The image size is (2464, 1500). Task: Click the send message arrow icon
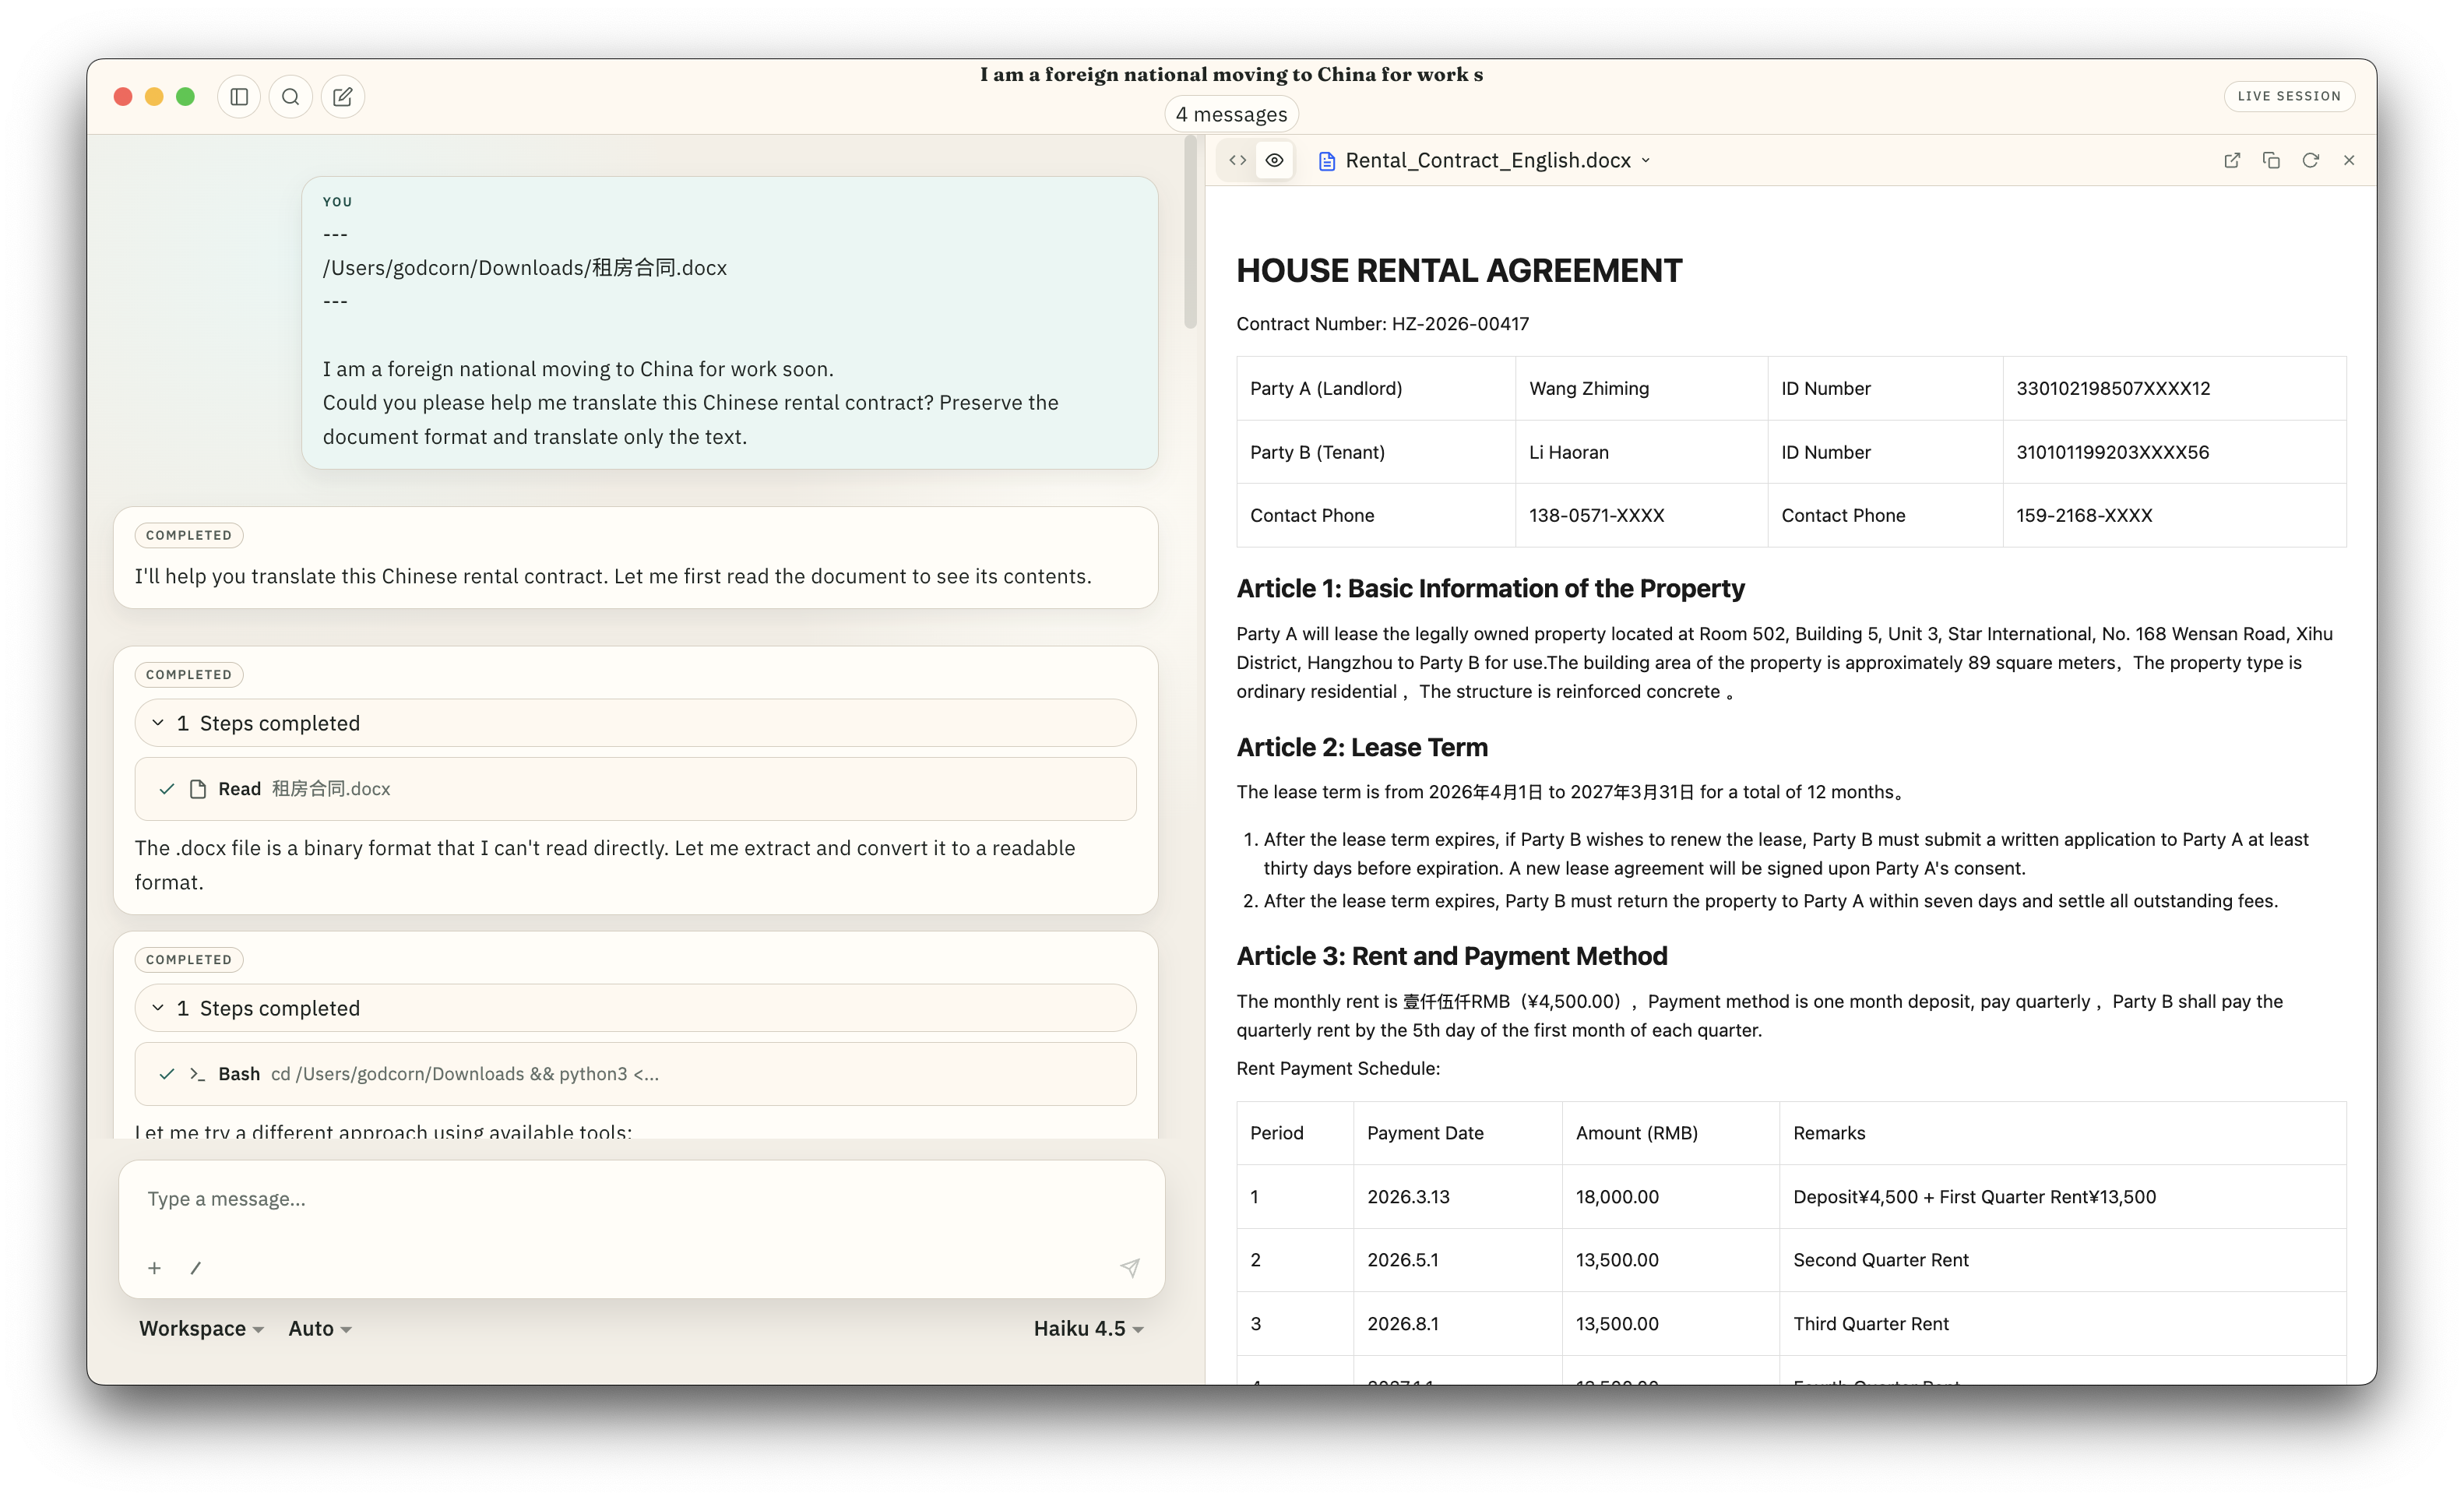pyautogui.click(x=1130, y=1268)
